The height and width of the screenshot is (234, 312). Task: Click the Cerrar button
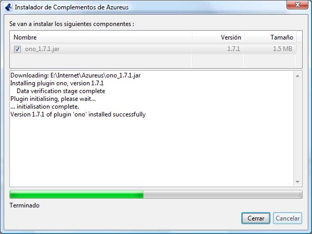click(256, 218)
